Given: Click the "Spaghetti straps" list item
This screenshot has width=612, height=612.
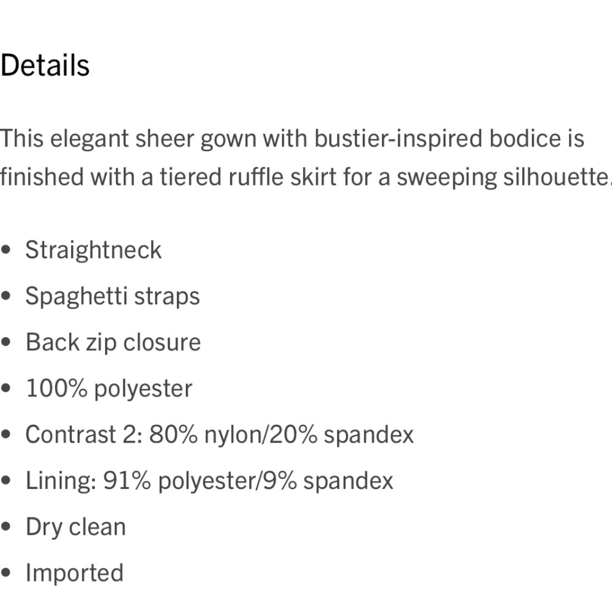Looking at the screenshot, I should tap(113, 296).
